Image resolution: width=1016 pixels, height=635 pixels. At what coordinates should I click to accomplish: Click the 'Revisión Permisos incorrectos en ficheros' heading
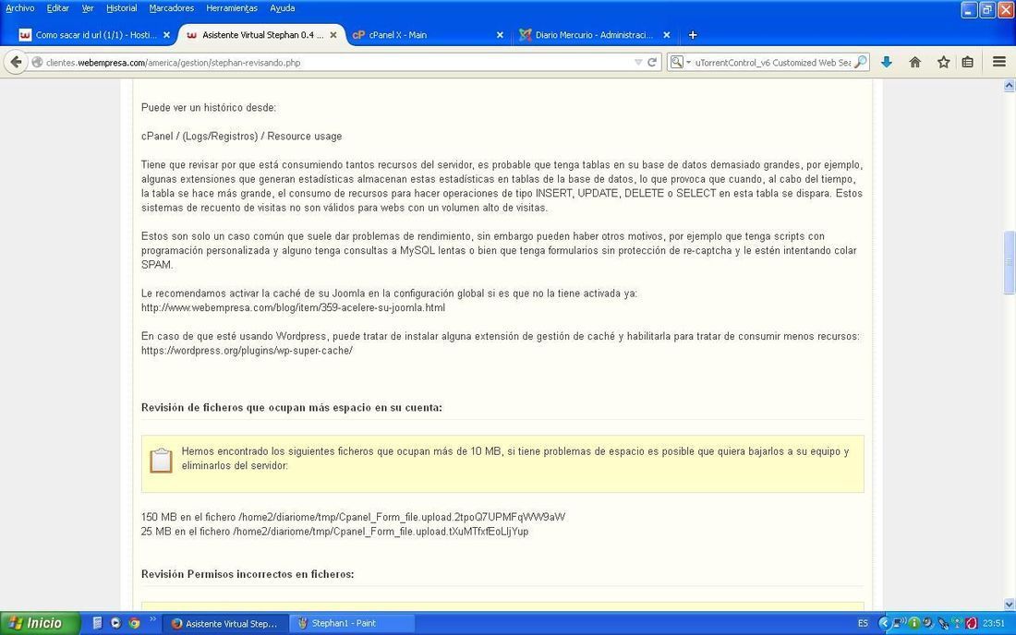248,573
